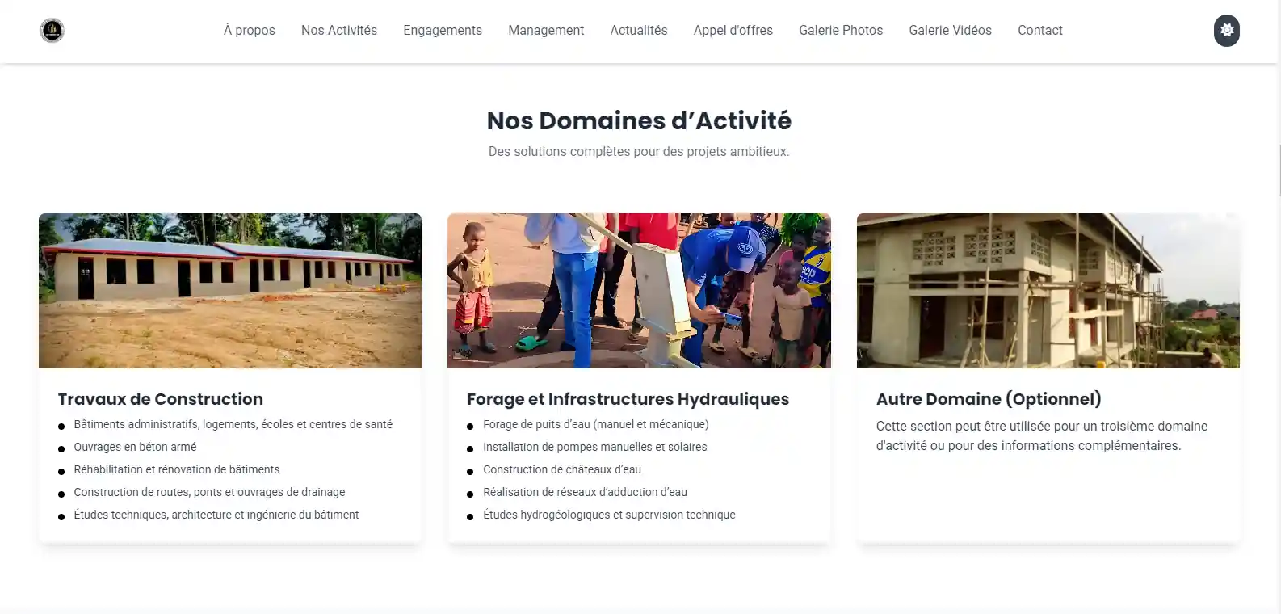This screenshot has width=1281, height=614.
Task: Open the Engagements page
Action: 443,31
